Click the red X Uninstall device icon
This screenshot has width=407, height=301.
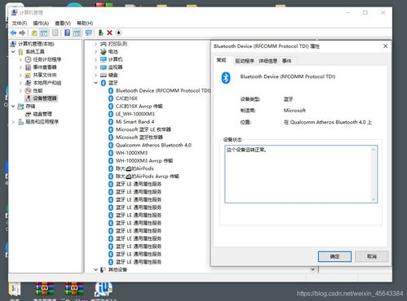click(x=109, y=33)
